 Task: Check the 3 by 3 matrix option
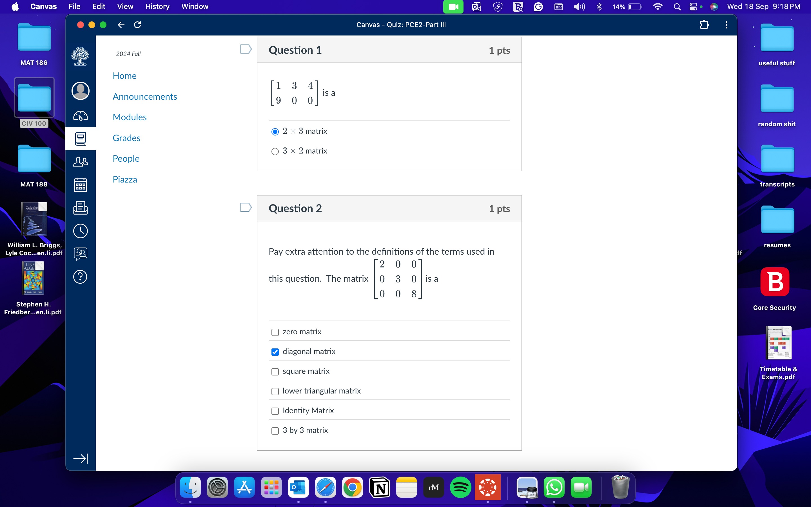pyautogui.click(x=275, y=430)
